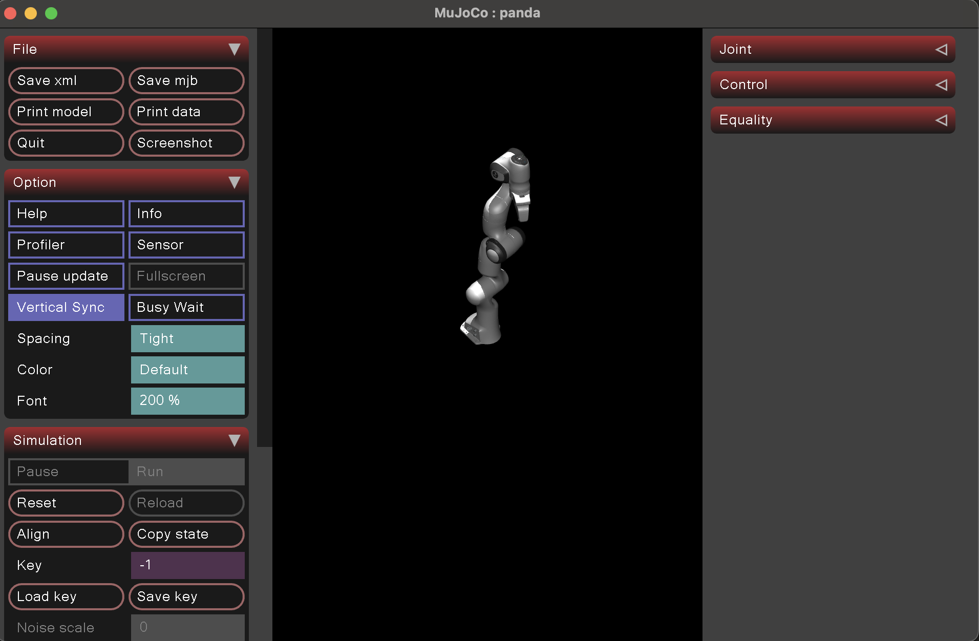Screen dimensions: 979x641
Task: Collapse the Simulation section arrow
Action: point(234,441)
